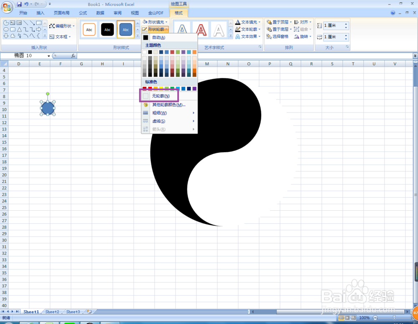
Task: Select the cloud shape in gallery
Action: 13,36
